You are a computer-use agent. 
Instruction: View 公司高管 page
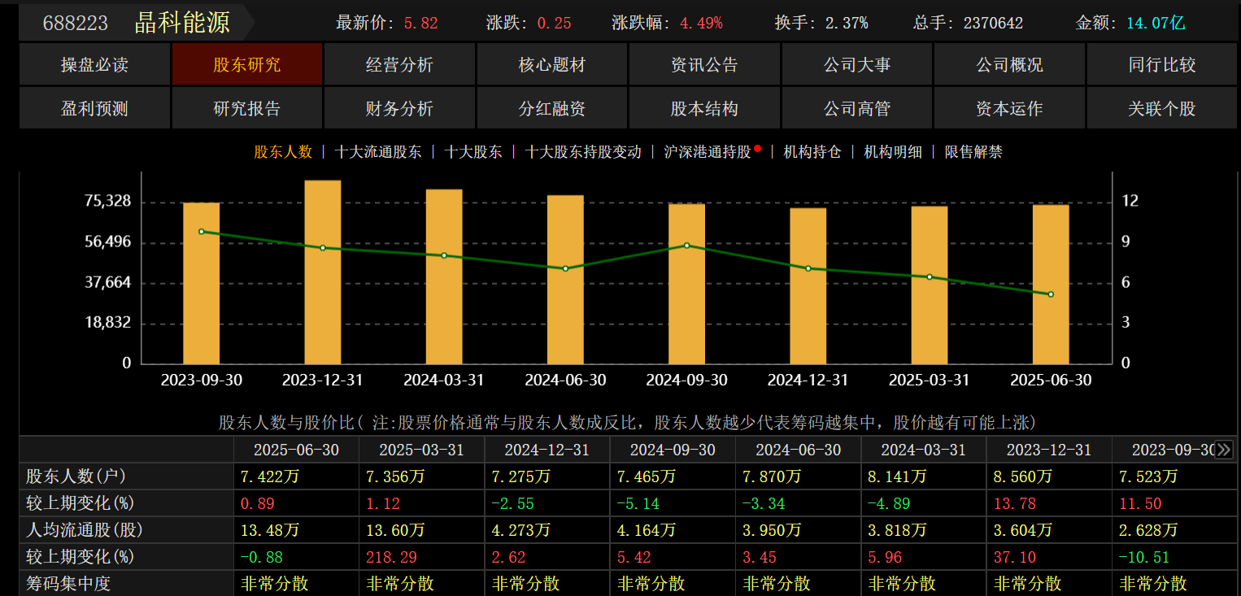click(x=857, y=108)
